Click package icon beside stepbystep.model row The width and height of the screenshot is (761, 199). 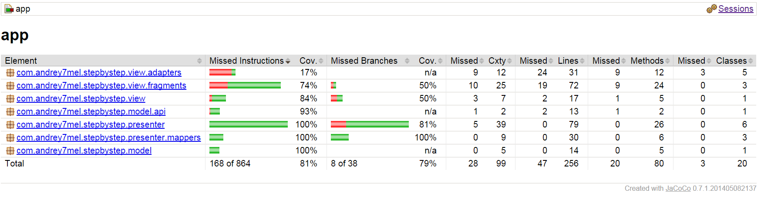[x=10, y=151]
